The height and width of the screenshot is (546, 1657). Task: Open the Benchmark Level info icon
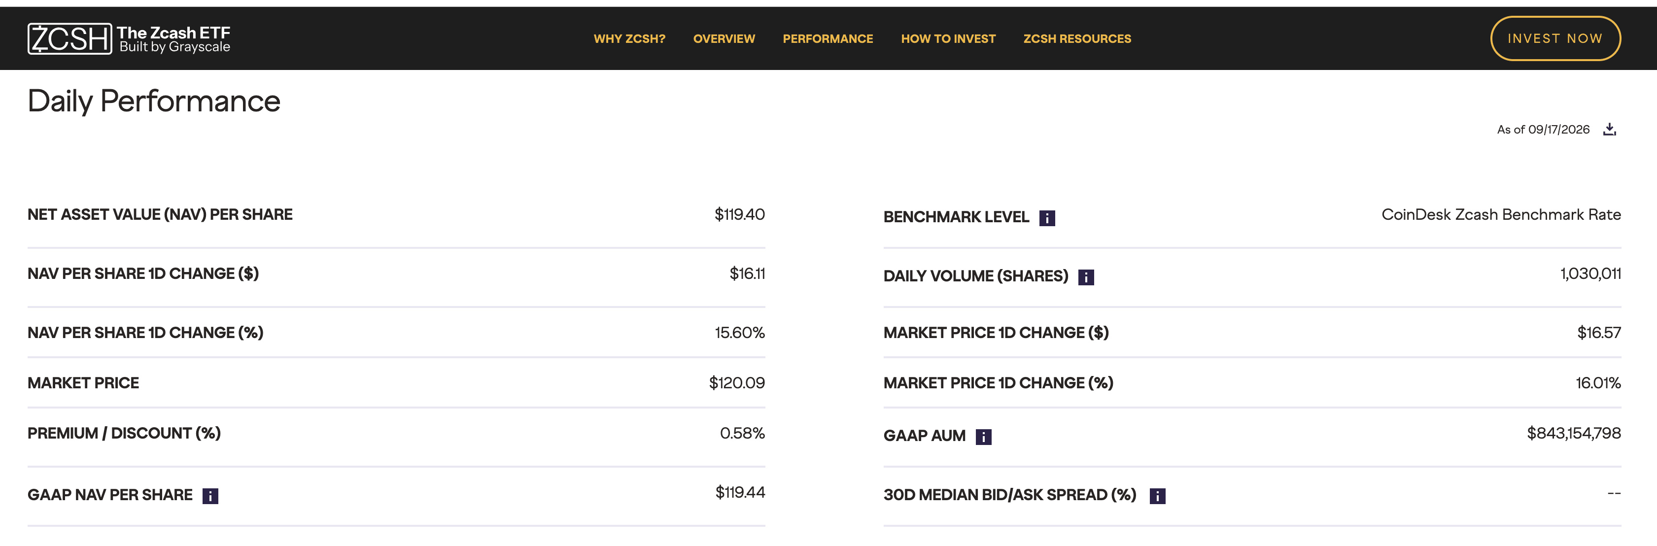point(1047,218)
